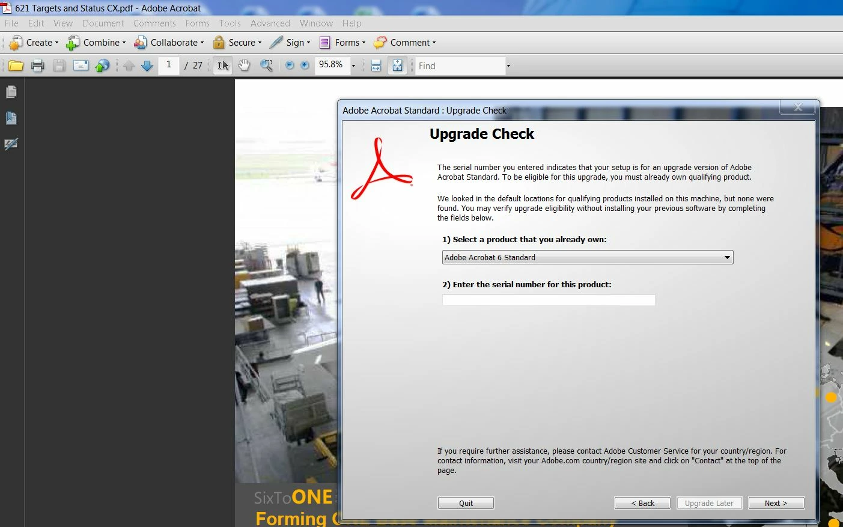Image resolution: width=843 pixels, height=527 pixels.
Task: Click the zoom in plus button
Action: tap(305, 65)
